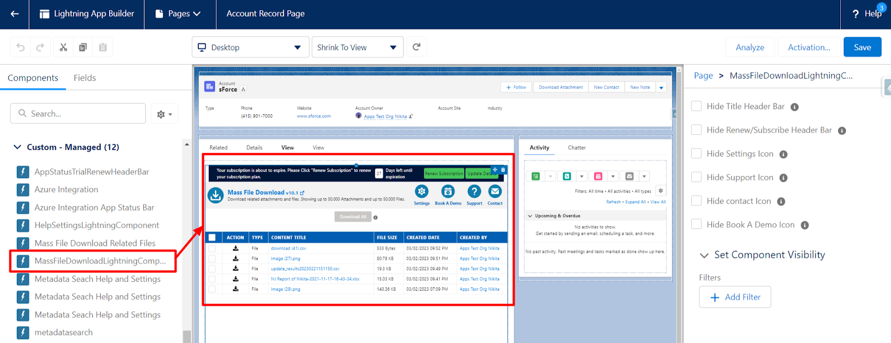Click the Add Filter button
This screenshot has width=891, height=343.
pos(735,297)
